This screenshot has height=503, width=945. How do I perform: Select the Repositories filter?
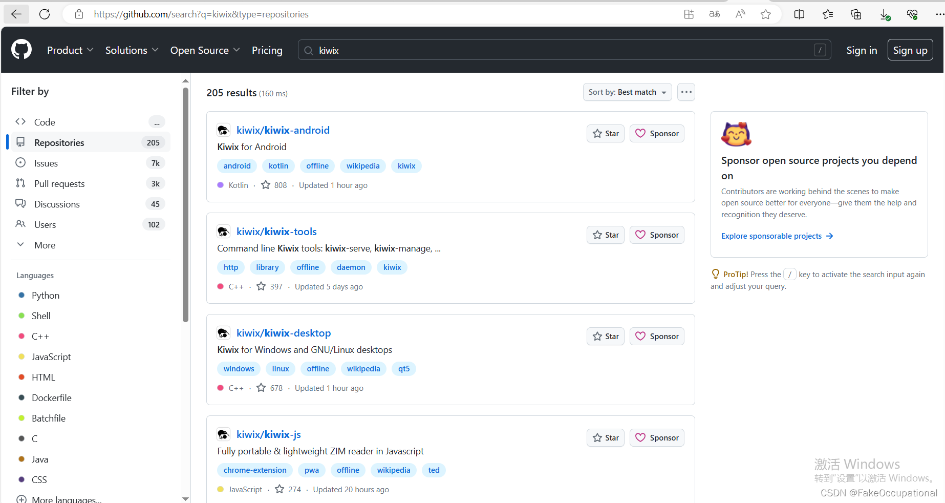(x=91, y=142)
